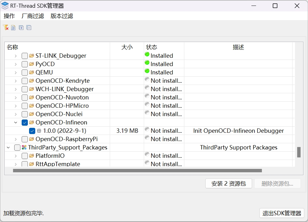Screen dimensions: 308x222
Task: Expand the PlatformIO tree node
Action: point(16,156)
